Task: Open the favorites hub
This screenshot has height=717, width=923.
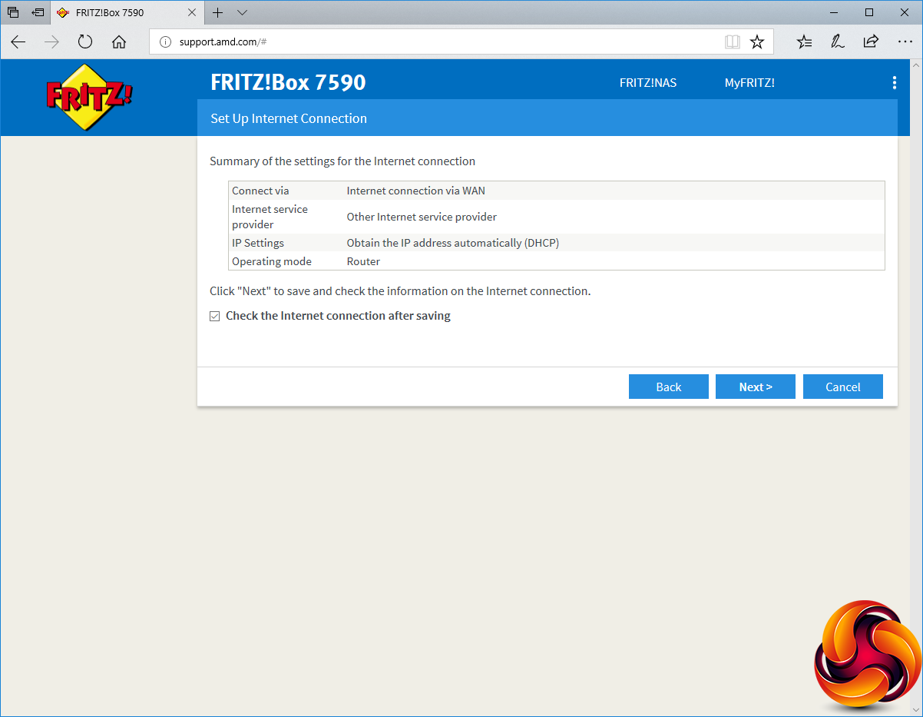Action: tap(804, 42)
